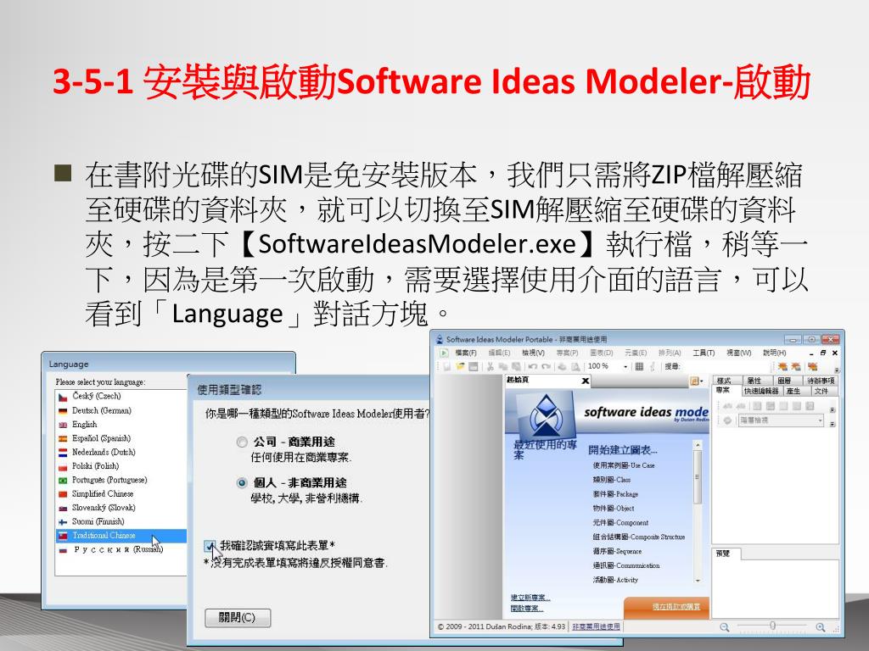This screenshot has height=651, width=869.
Task: Click the Print preview toolbar icon
Action: coord(576,366)
